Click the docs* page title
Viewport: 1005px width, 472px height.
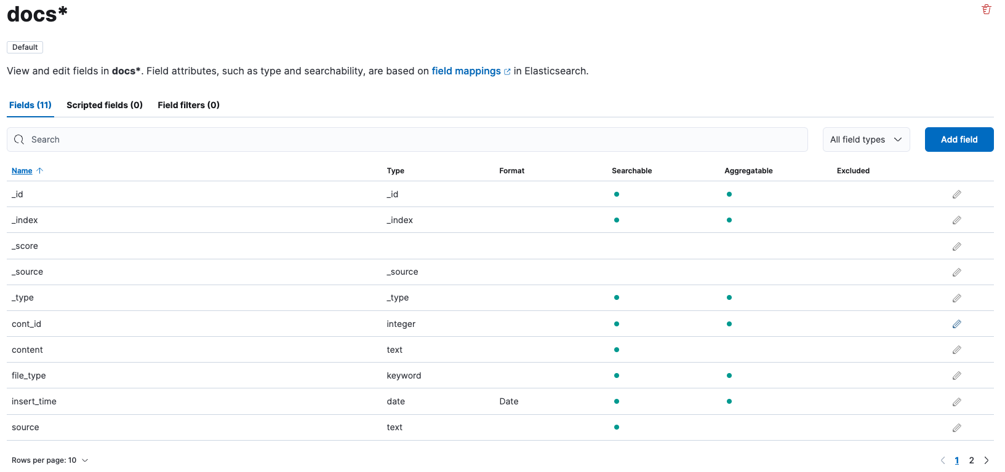pyautogui.click(x=37, y=14)
